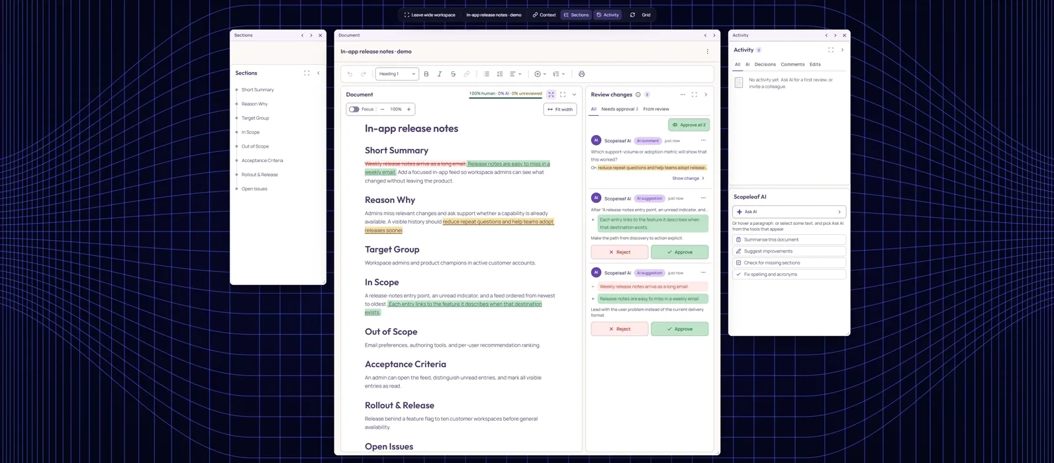Jump to Acceptance Criteria in Sections
Viewport: 1054px width, 463px height.
[262, 161]
